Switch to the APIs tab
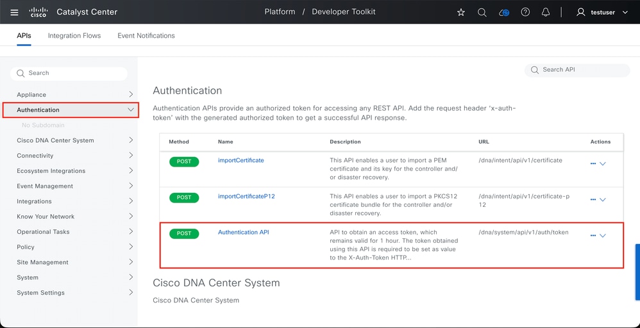Screen dimensions: 640x328 (24, 35)
